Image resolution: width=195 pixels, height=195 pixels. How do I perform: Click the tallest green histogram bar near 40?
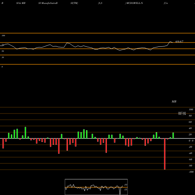[x=25, y=133]
